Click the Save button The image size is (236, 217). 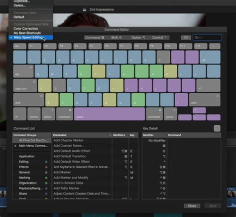pos(213,206)
